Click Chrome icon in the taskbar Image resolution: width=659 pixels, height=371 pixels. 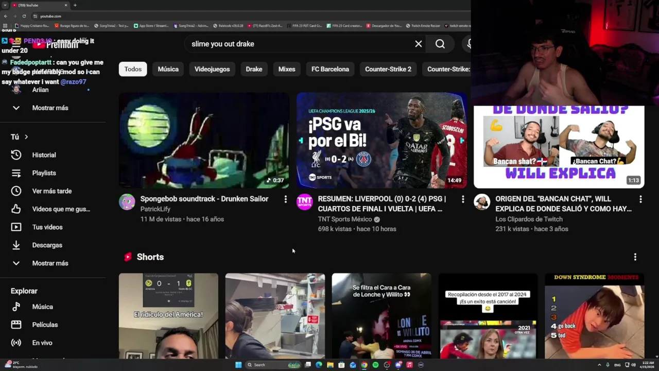(x=364, y=365)
